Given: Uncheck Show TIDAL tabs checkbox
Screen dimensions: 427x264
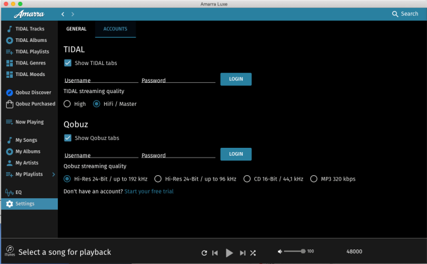Looking at the screenshot, I should pos(68,63).
